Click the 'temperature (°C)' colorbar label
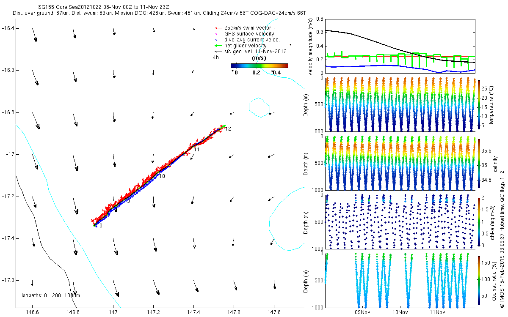Image resolution: width=508 pixels, height=317 pixels. (x=491, y=105)
